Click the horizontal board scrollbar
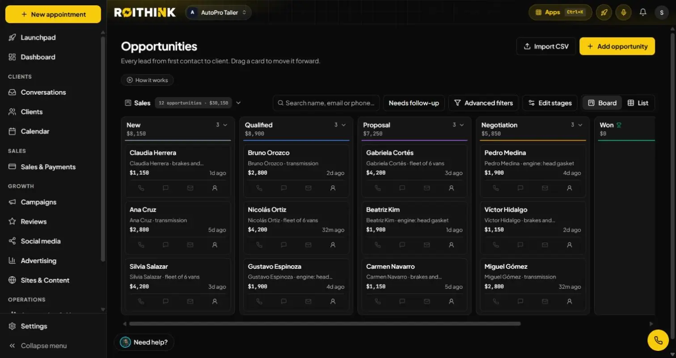Screen dimensions: 676x358 pos(325,324)
